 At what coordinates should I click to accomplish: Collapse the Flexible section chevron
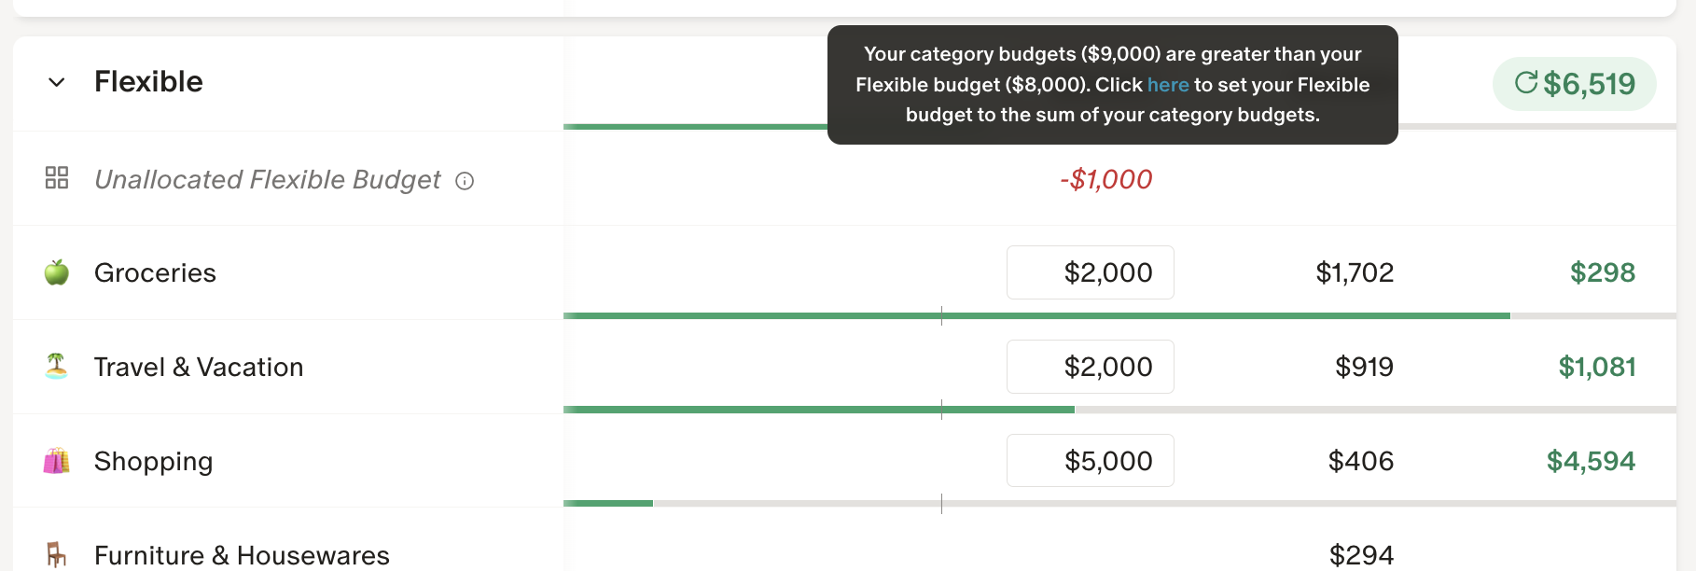(57, 82)
